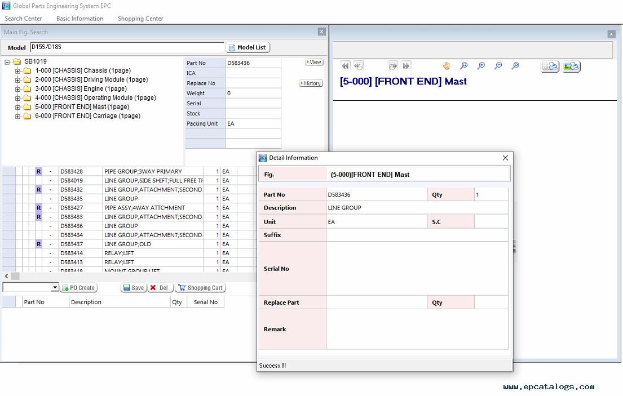Click the Shopping Cart button
The height and width of the screenshot is (396, 623).
click(x=200, y=288)
